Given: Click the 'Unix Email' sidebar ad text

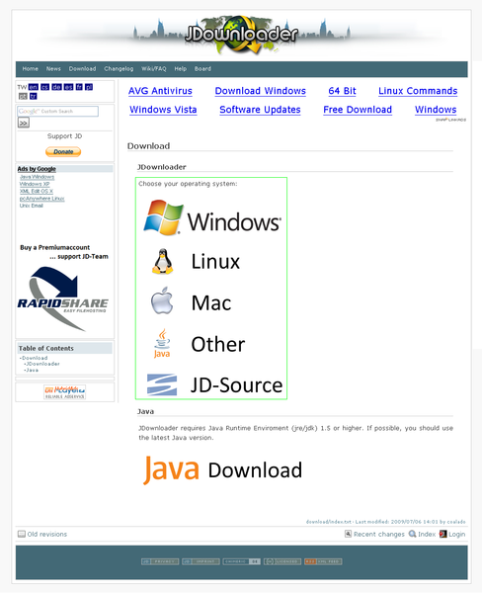Looking at the screenshot, I should [x=32, y=206].
